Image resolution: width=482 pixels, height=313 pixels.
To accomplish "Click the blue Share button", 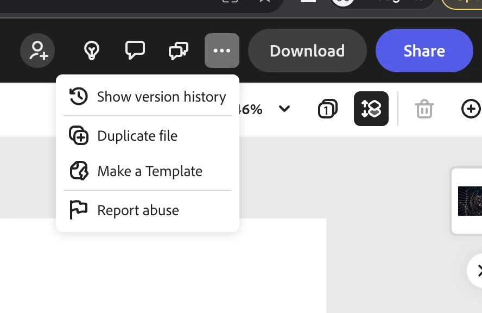I will pyautogui.click(x=424, y=51).
